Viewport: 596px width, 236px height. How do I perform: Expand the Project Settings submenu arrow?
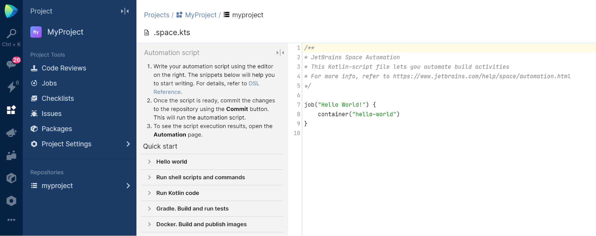[x=128, y=144]
